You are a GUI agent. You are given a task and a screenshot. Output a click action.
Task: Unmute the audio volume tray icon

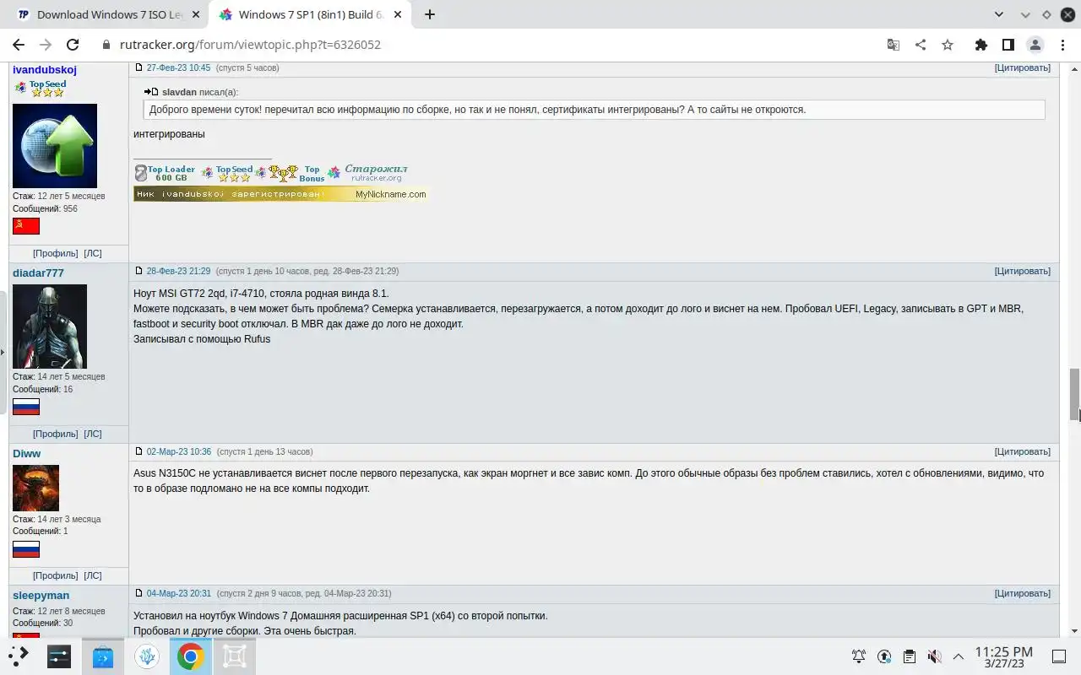pos(934,656)
